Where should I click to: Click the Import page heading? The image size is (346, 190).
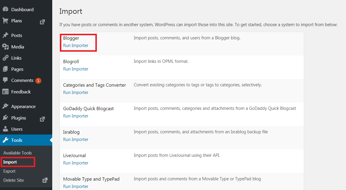tap(71, 11)
